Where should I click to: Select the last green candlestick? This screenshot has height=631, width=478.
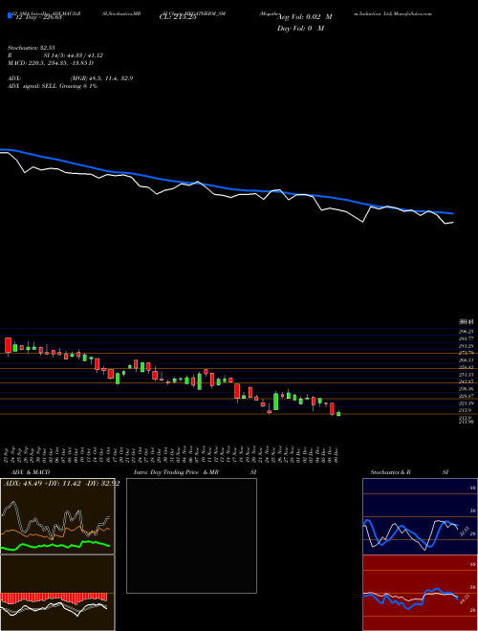click(x=338, y=413)
